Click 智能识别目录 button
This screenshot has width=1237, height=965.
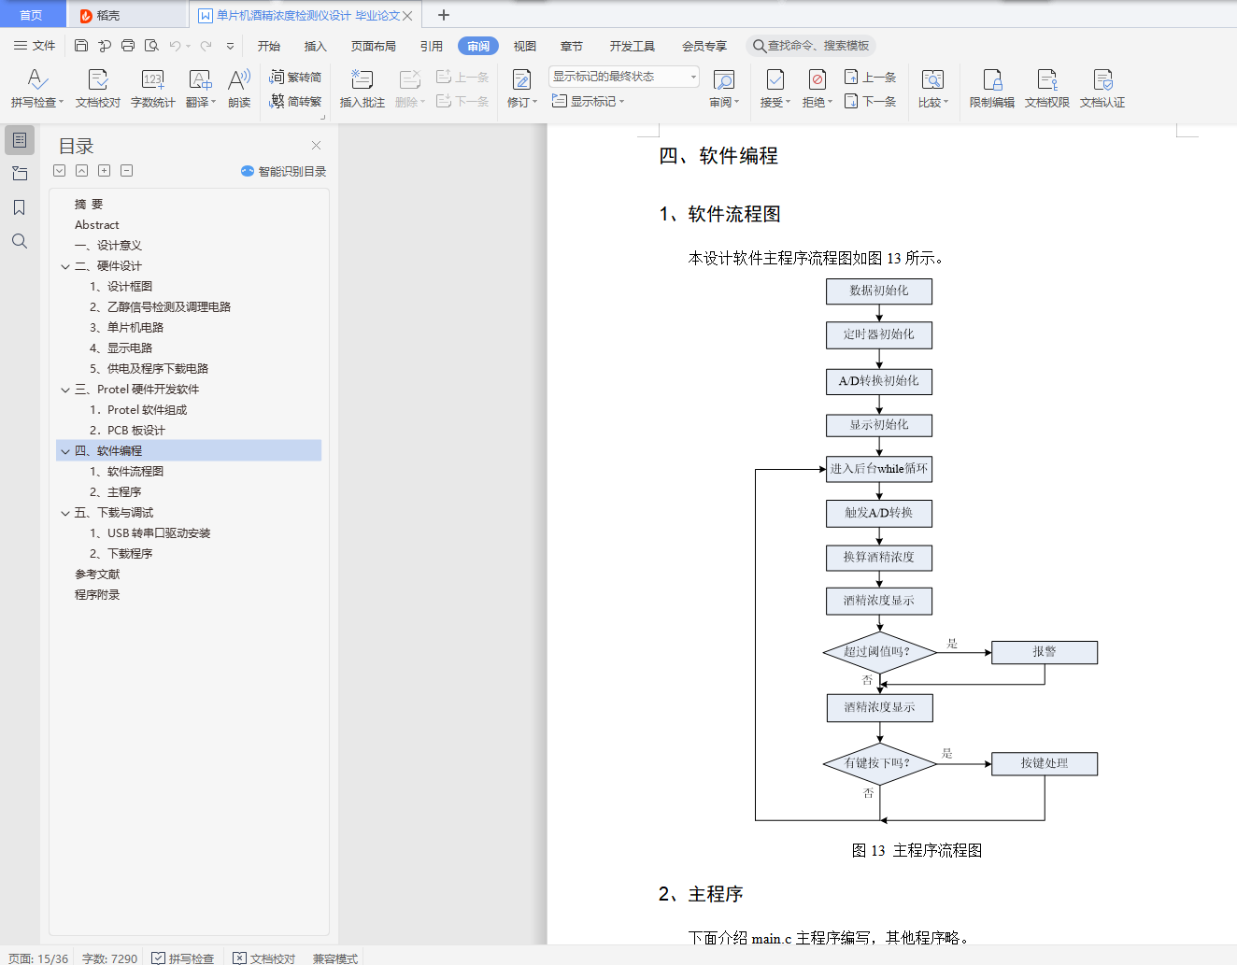coord(283,171)
